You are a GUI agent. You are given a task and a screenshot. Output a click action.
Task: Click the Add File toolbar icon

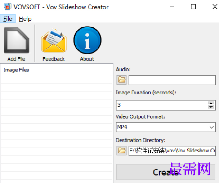coord(17,40)
